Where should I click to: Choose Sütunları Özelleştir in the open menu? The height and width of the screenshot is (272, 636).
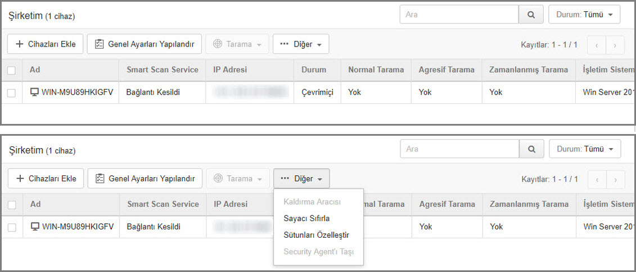(x=316, y=235)
